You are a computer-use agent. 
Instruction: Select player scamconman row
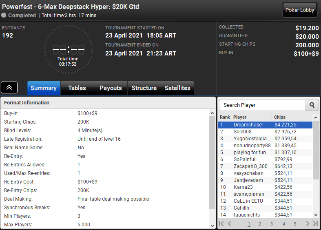click(265, 194)
